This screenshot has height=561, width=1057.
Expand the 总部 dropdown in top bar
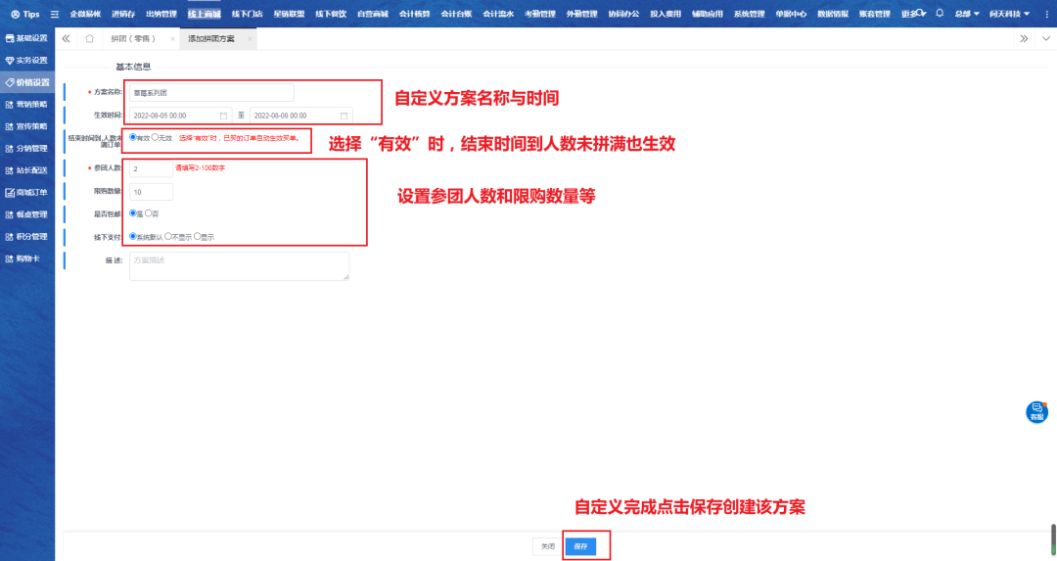click(x=966, y=14)
